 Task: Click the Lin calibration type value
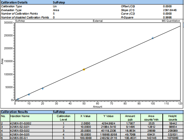pos(55,6)
